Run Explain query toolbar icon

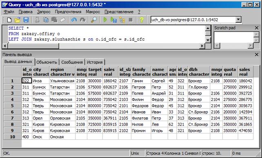click(x=122, y=20)
